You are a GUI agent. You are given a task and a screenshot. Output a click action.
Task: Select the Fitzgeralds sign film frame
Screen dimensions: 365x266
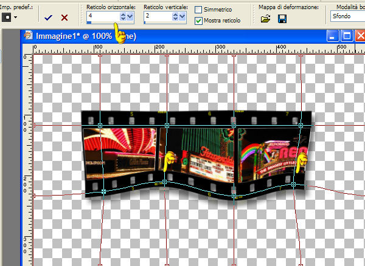point(196,155)
